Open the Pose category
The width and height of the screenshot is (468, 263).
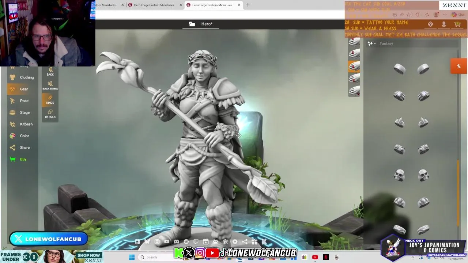point(22,101)
